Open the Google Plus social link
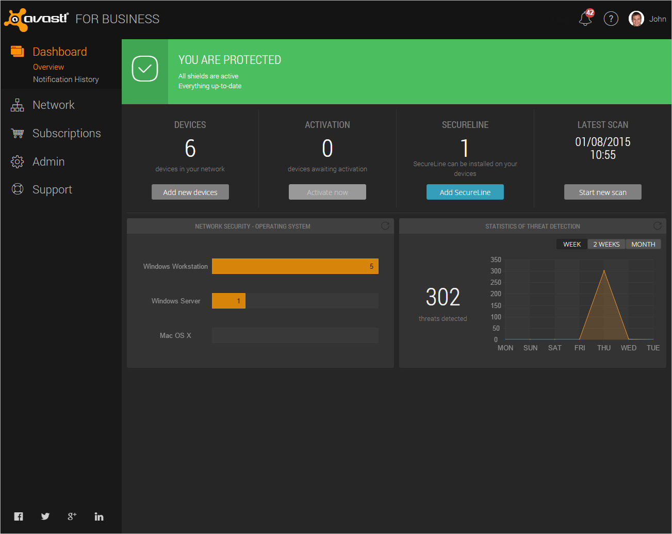The height and width of the screenshot is (534, 672). 72,516
